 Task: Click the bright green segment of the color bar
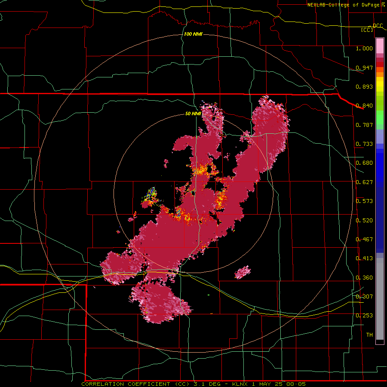[380, 117]
